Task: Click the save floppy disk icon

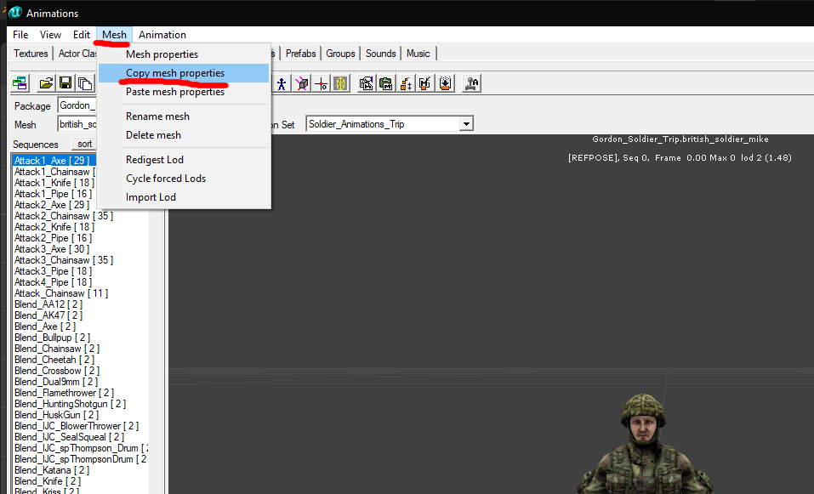Action: pyautogui.click(x=65, y=83)
